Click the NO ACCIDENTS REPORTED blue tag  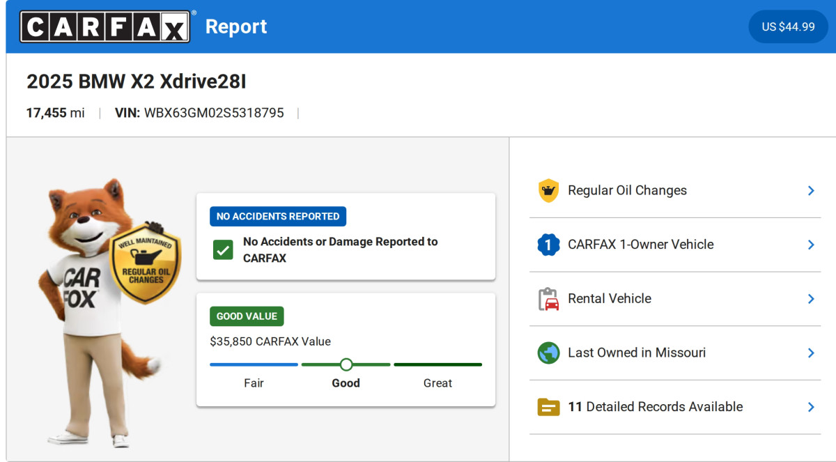(x=278, y=216)
